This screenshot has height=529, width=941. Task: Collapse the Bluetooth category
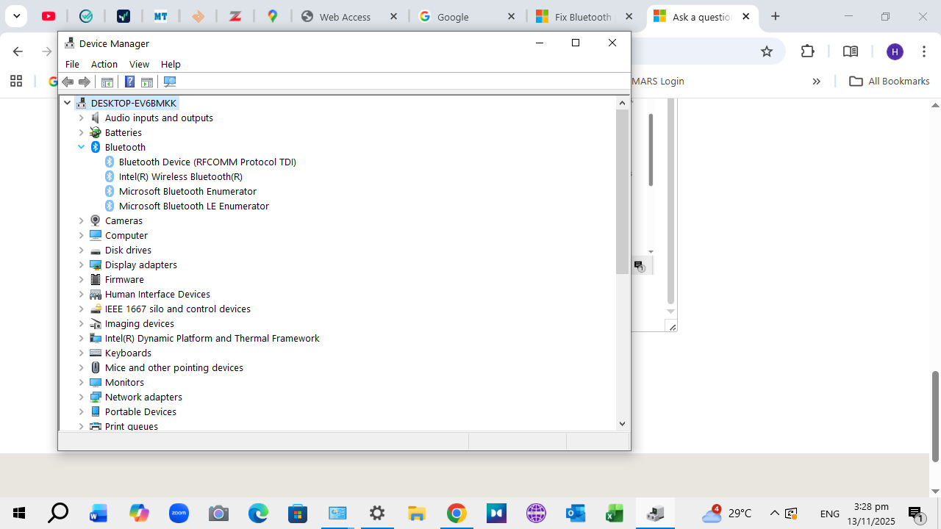click(81, 147)
